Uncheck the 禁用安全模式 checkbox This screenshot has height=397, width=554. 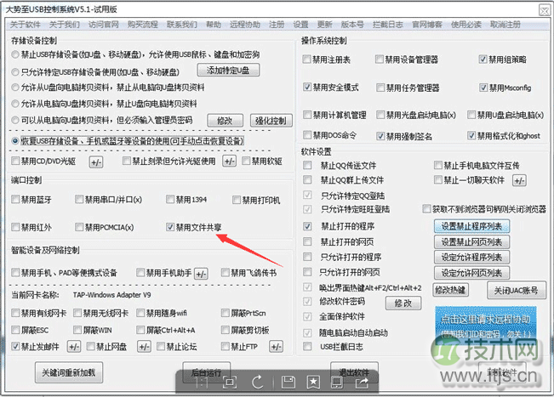(307, 87)
